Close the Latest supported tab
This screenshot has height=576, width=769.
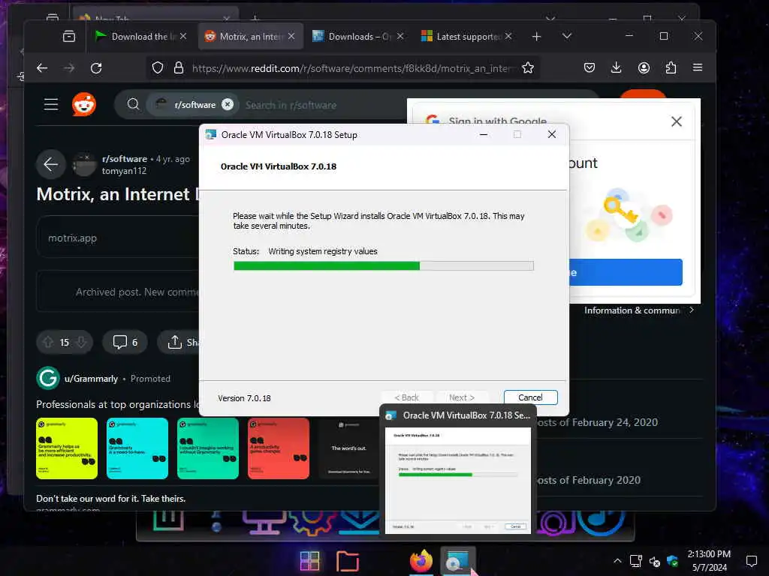pos(508,36)
